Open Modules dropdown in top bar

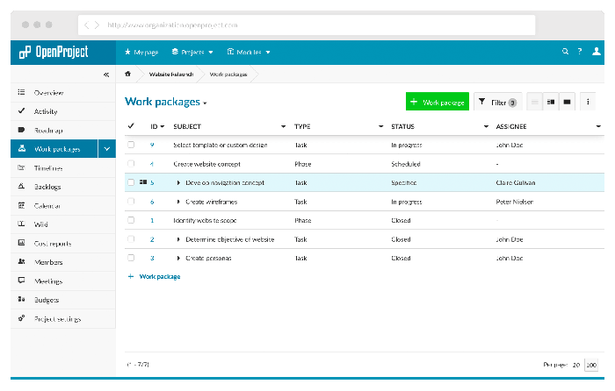(249, 52)
